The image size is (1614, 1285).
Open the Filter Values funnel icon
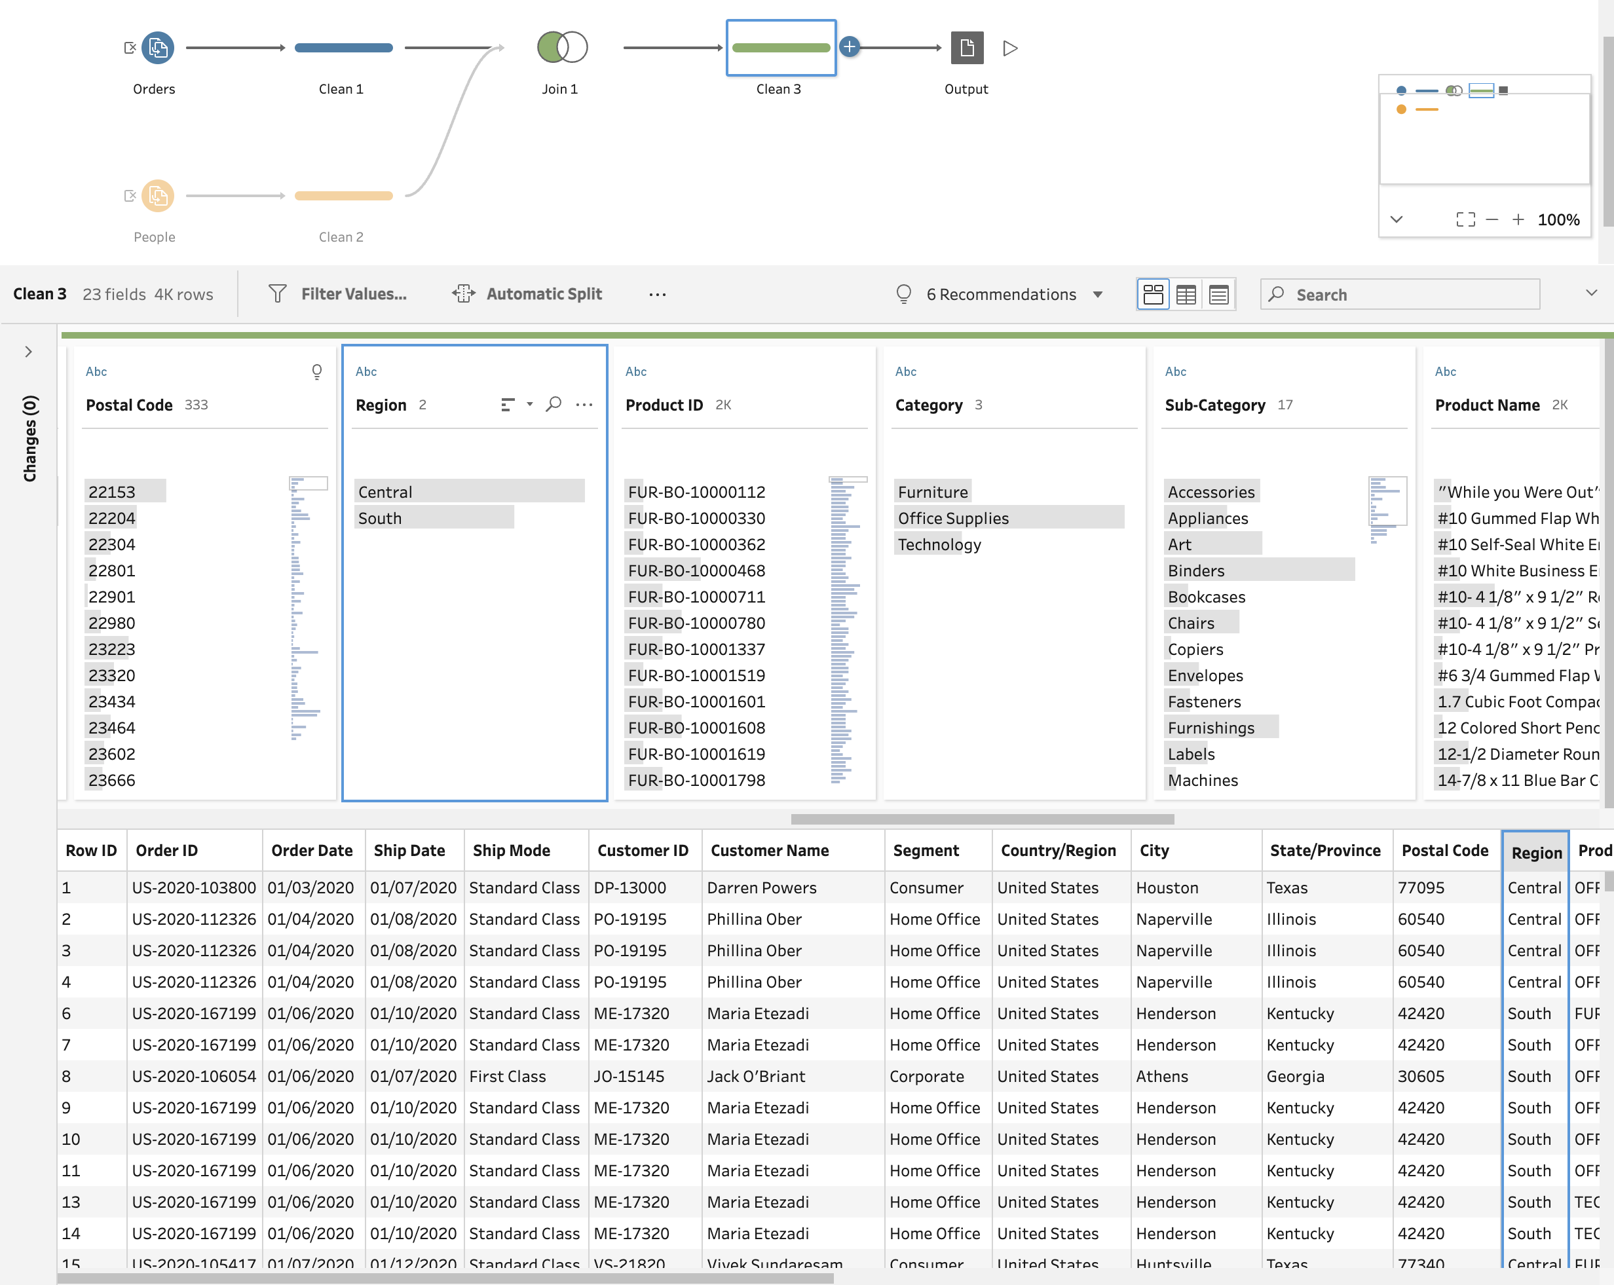[278, 294]
